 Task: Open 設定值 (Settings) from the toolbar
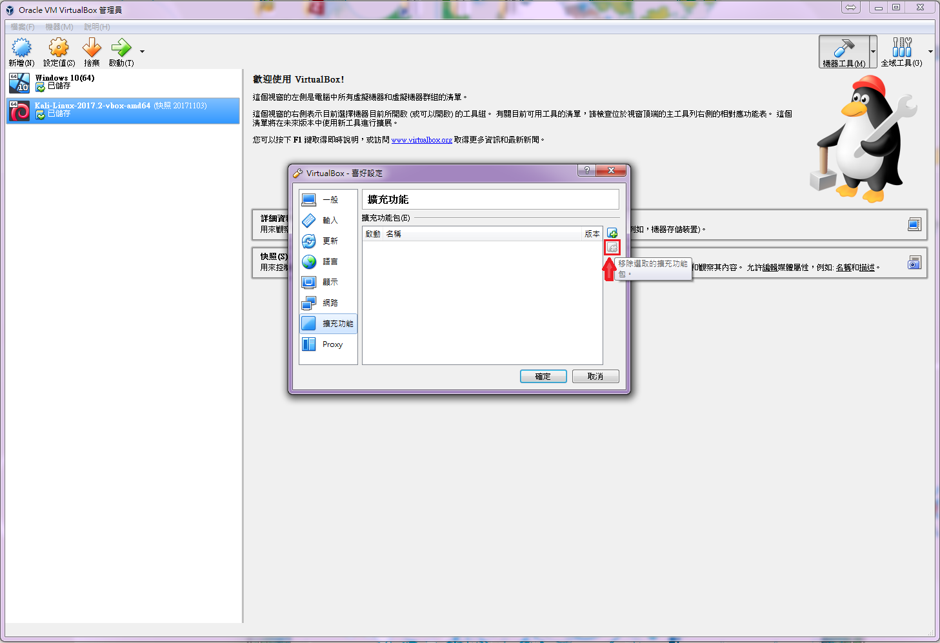tap(59, 48)
